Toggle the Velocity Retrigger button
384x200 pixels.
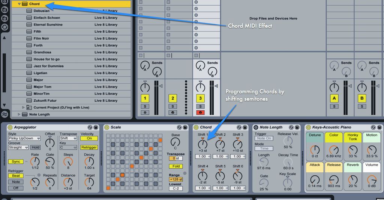89,148
